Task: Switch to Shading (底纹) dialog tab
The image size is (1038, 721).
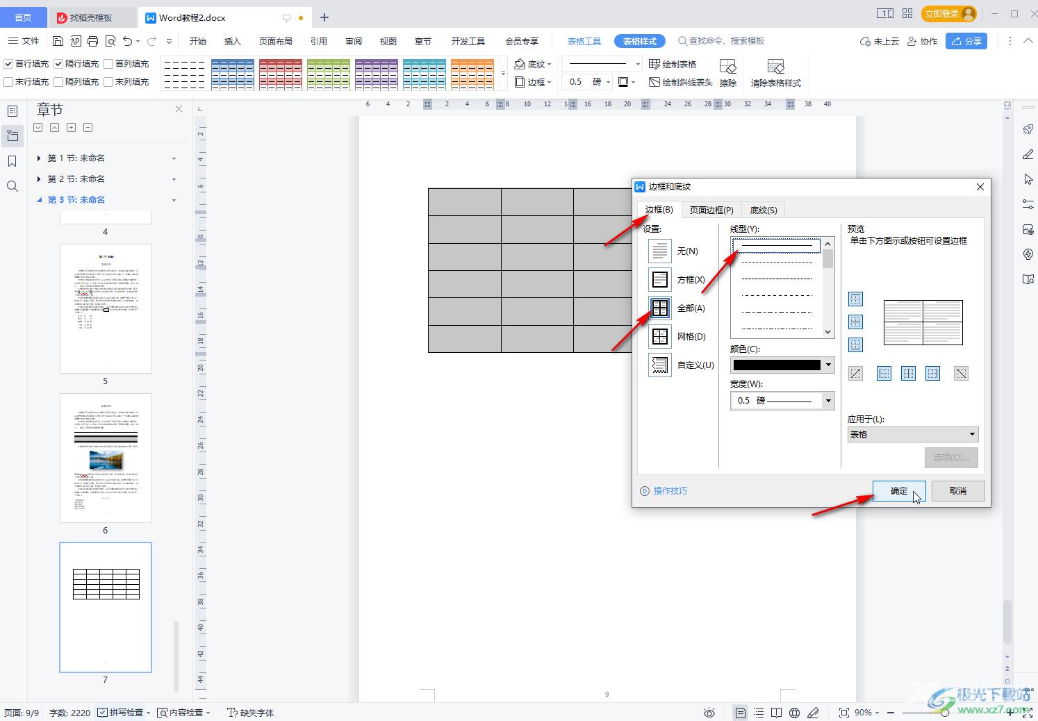Action: pos(764,210)
